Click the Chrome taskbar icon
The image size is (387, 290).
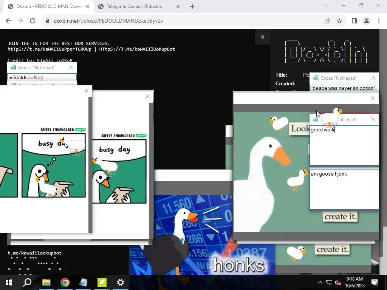[x=65, y=282]
